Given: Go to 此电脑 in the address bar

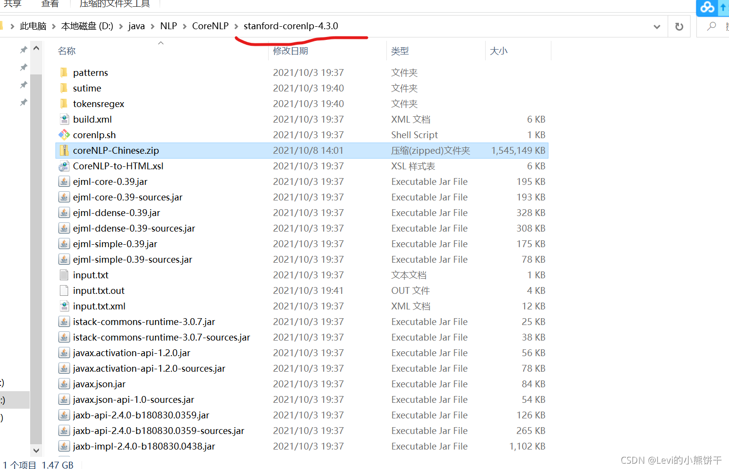Looking at the screenshot, I should coord(33,26).
